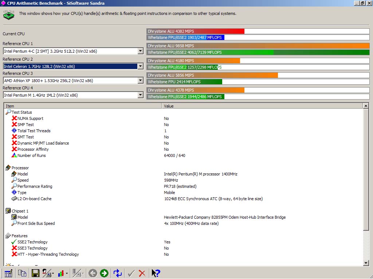Click the Features section icon
The height and width of the screenshot is (279, 373).
pos(8,235)
